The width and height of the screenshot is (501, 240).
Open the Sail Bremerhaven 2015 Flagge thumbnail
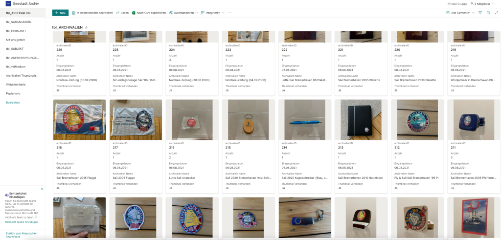[80, 120]
